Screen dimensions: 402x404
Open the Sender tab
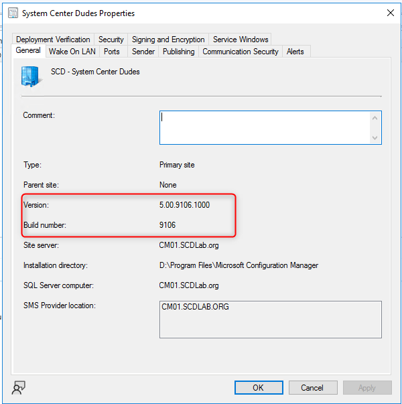(x=143, y=52)
